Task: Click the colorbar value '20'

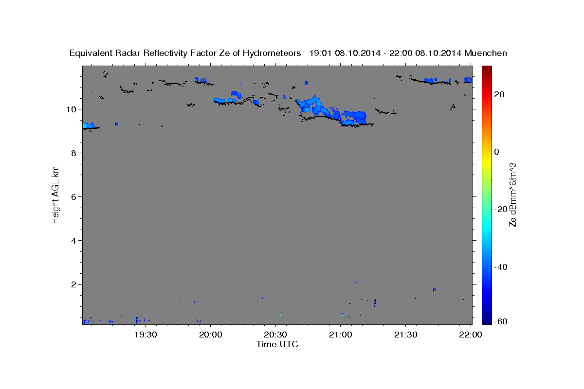Action: (x=500, y=94)
